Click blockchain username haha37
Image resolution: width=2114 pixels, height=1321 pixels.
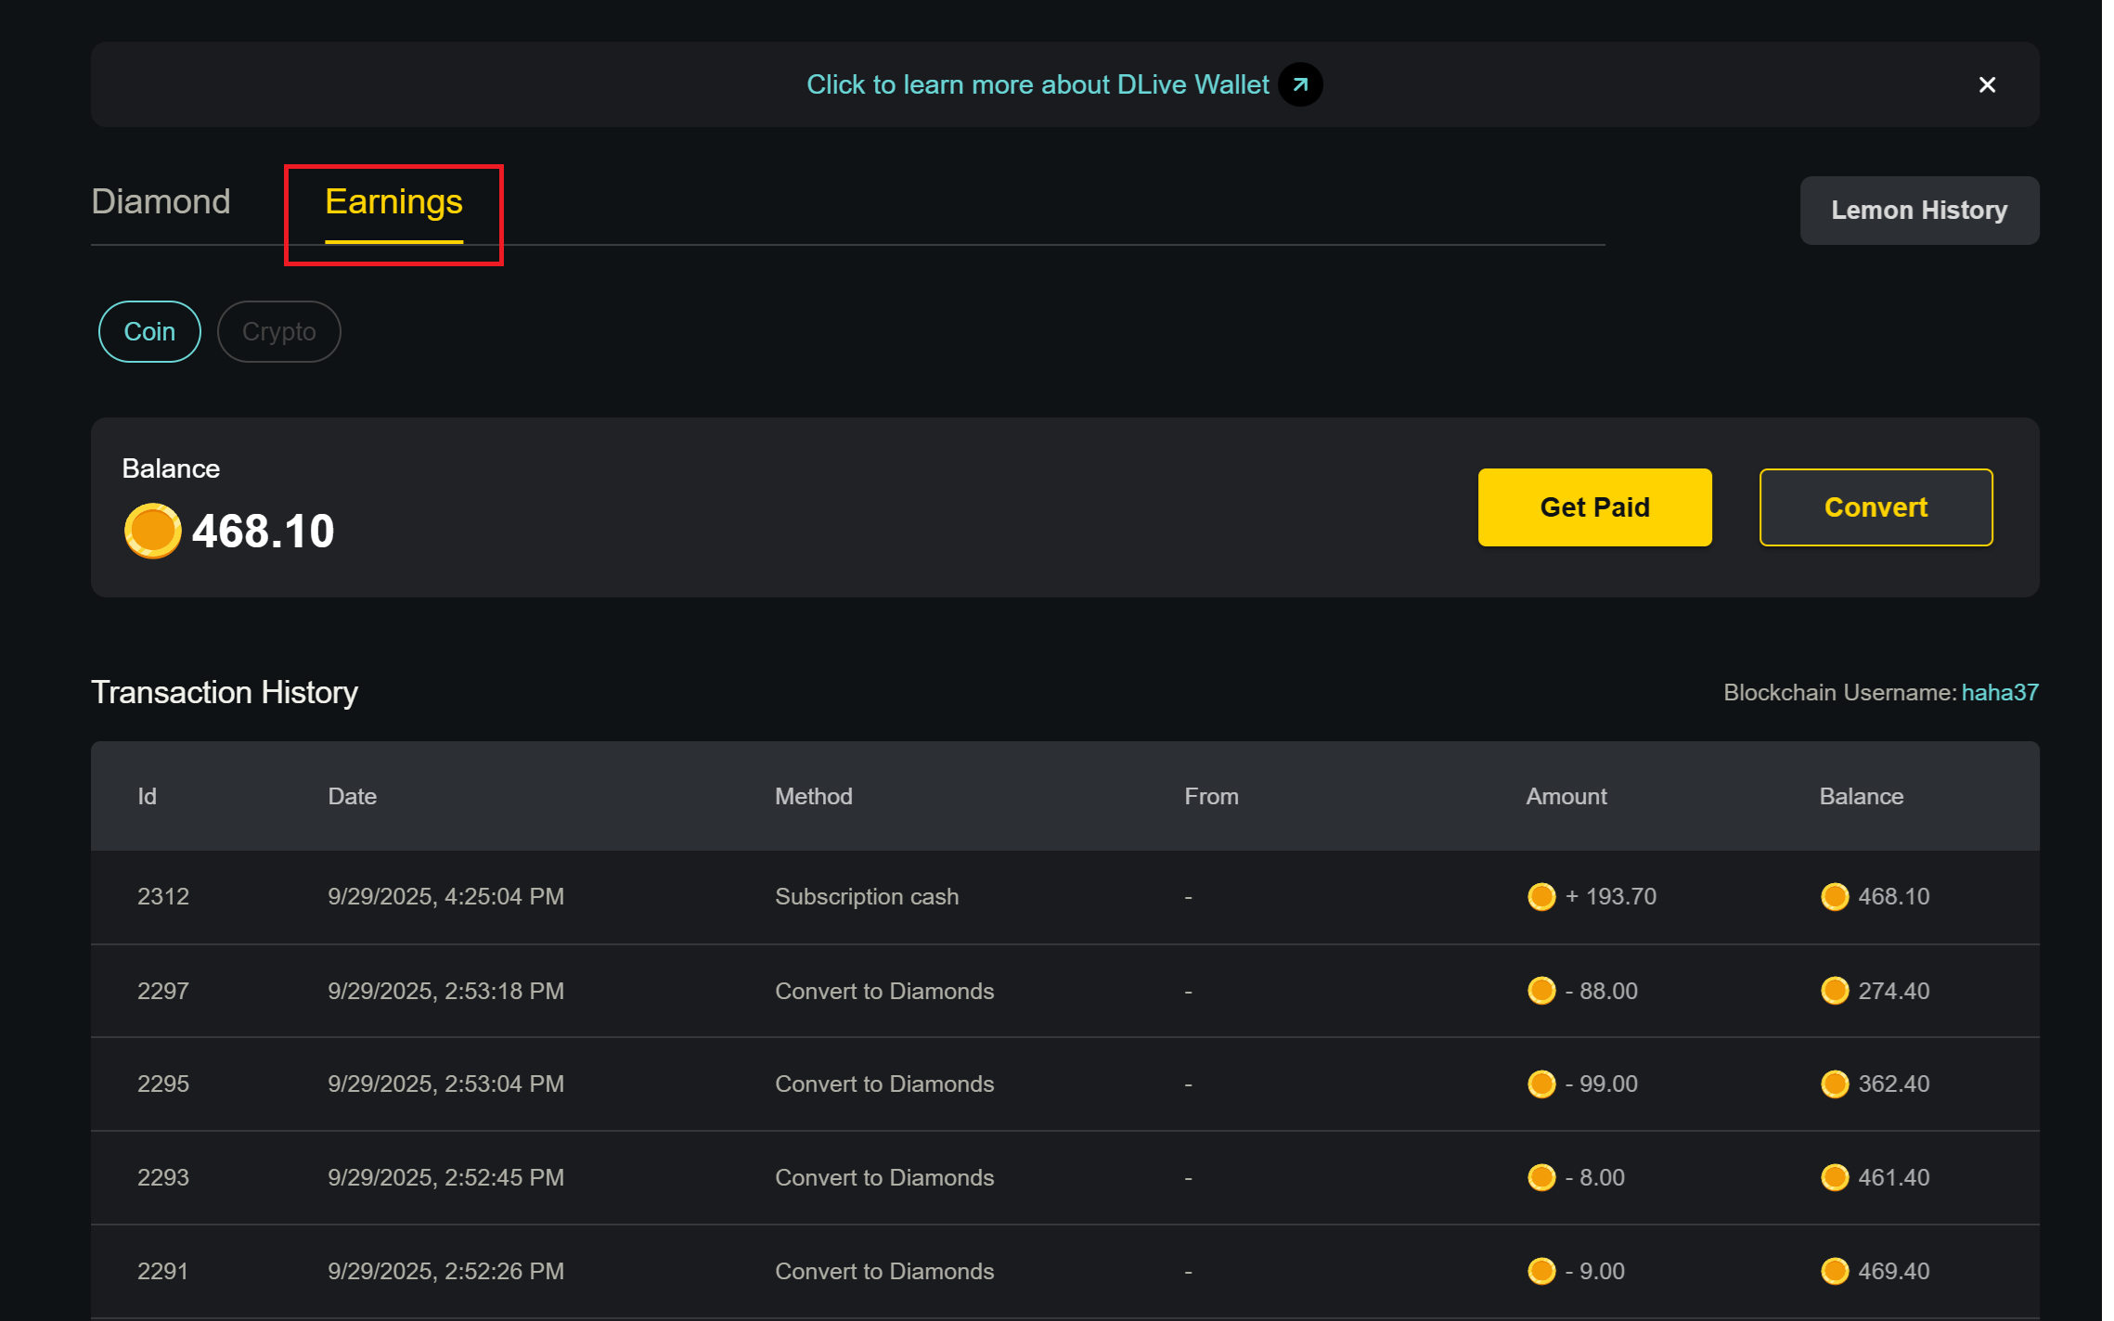click(x=1999, y=692)
